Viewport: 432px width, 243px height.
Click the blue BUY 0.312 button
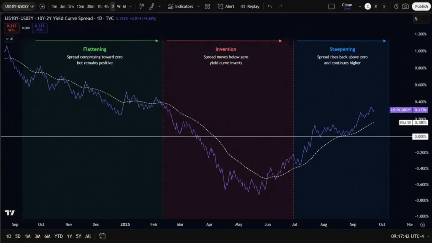[40, 28]
